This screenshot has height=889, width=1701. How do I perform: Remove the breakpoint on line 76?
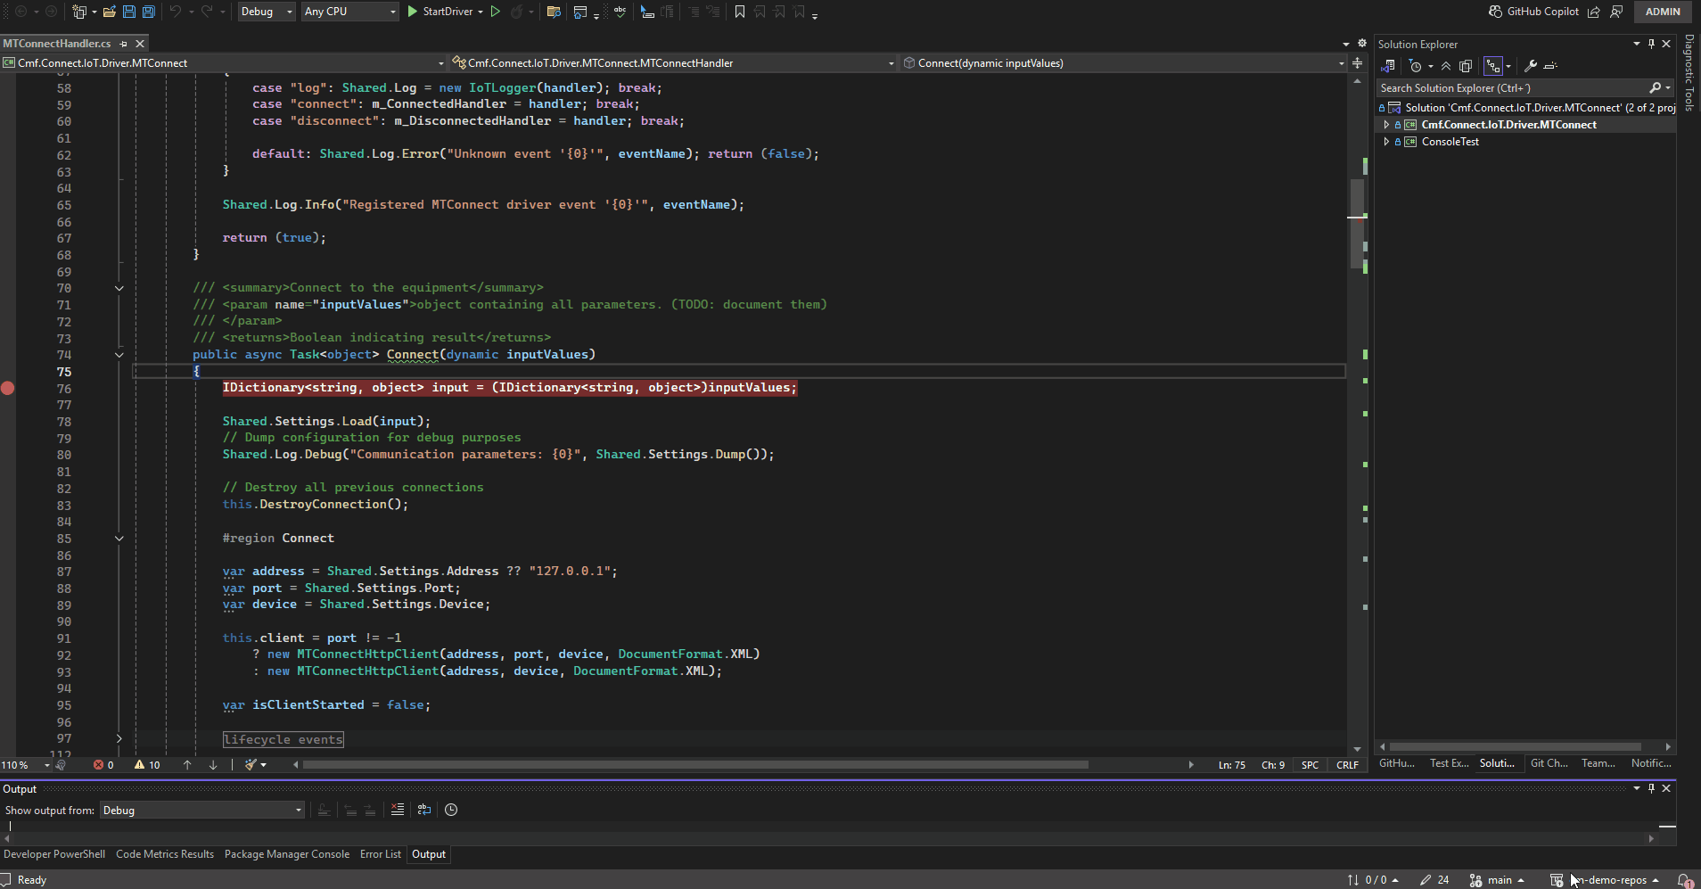pyautogui.click(x=8, y=388)
